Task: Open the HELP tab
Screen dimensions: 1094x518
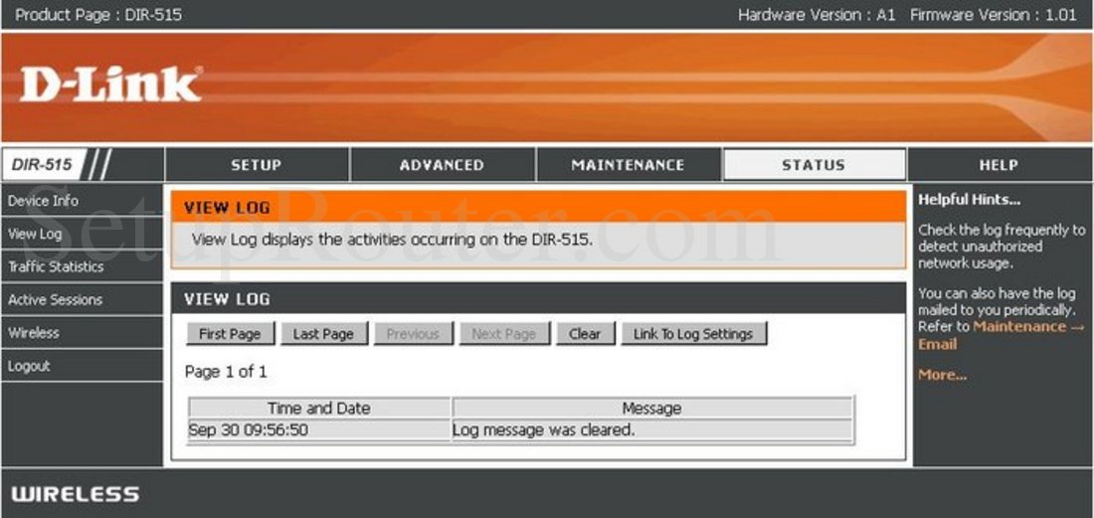Action: pos(1000,165)
